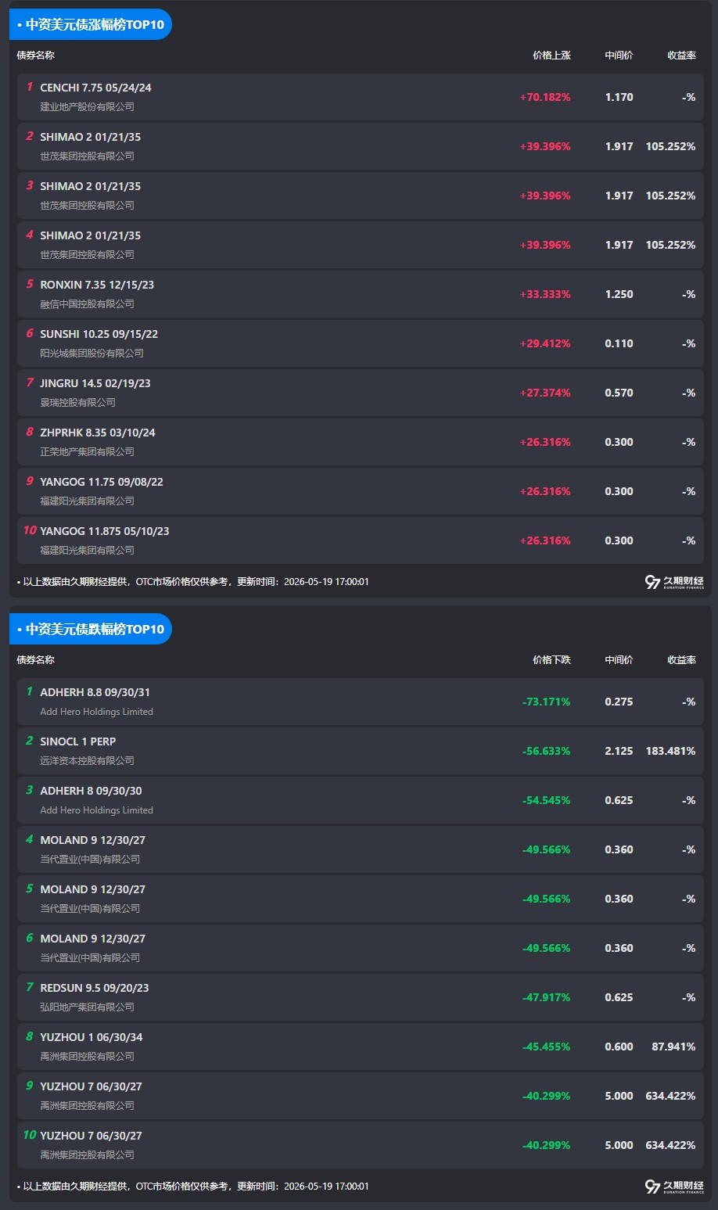Select the 价格上涨 column header

pos(551,56)
